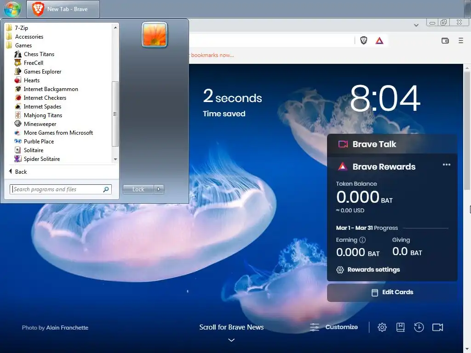Viewport: 471px width, 353px height.
Task: Open photographer Alain Franchette link
Action: 67,328
